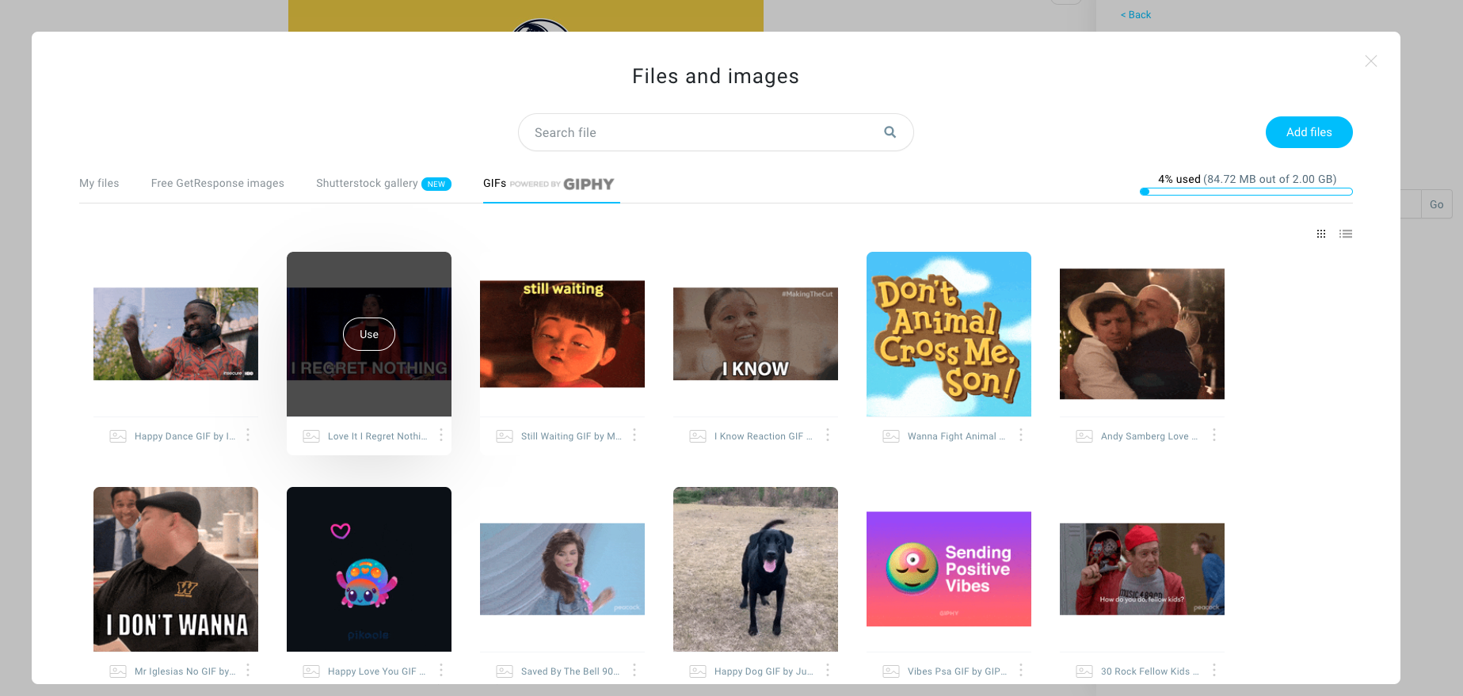The image size is (1463, 696).
Task: Select the I DON'T WANNA GIF thumbnail
Action: coord(176,569)
